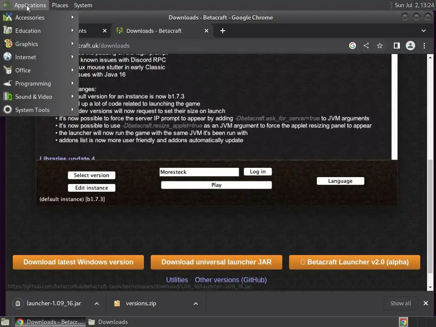Open the System menu
436x327 pixels.
(x=83, y=5)
